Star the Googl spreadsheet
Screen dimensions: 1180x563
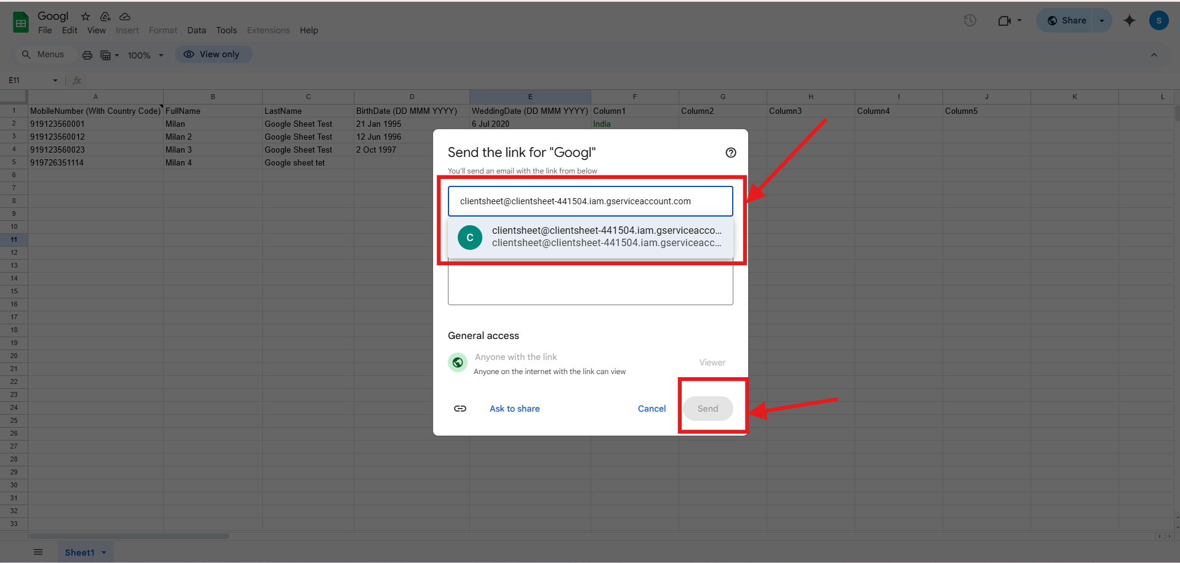point(86,17)
